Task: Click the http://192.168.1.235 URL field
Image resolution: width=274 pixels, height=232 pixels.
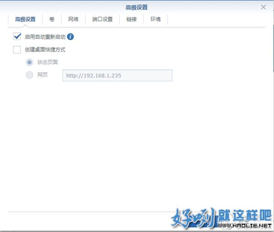Action: 117,75
